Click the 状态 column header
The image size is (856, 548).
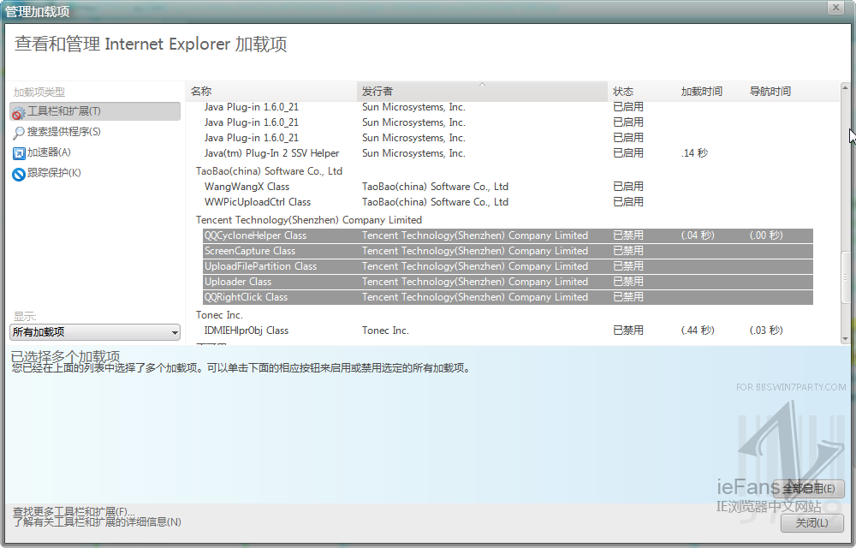640,92
